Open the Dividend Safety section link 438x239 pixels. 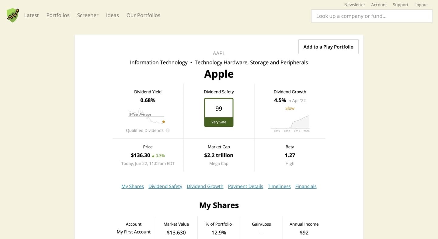point(165,186)
